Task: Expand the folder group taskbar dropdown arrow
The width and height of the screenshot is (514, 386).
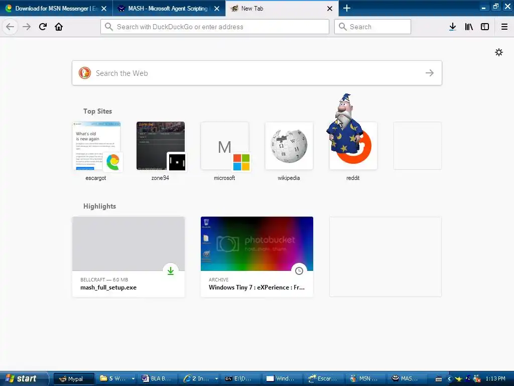Action: (133, 379)
